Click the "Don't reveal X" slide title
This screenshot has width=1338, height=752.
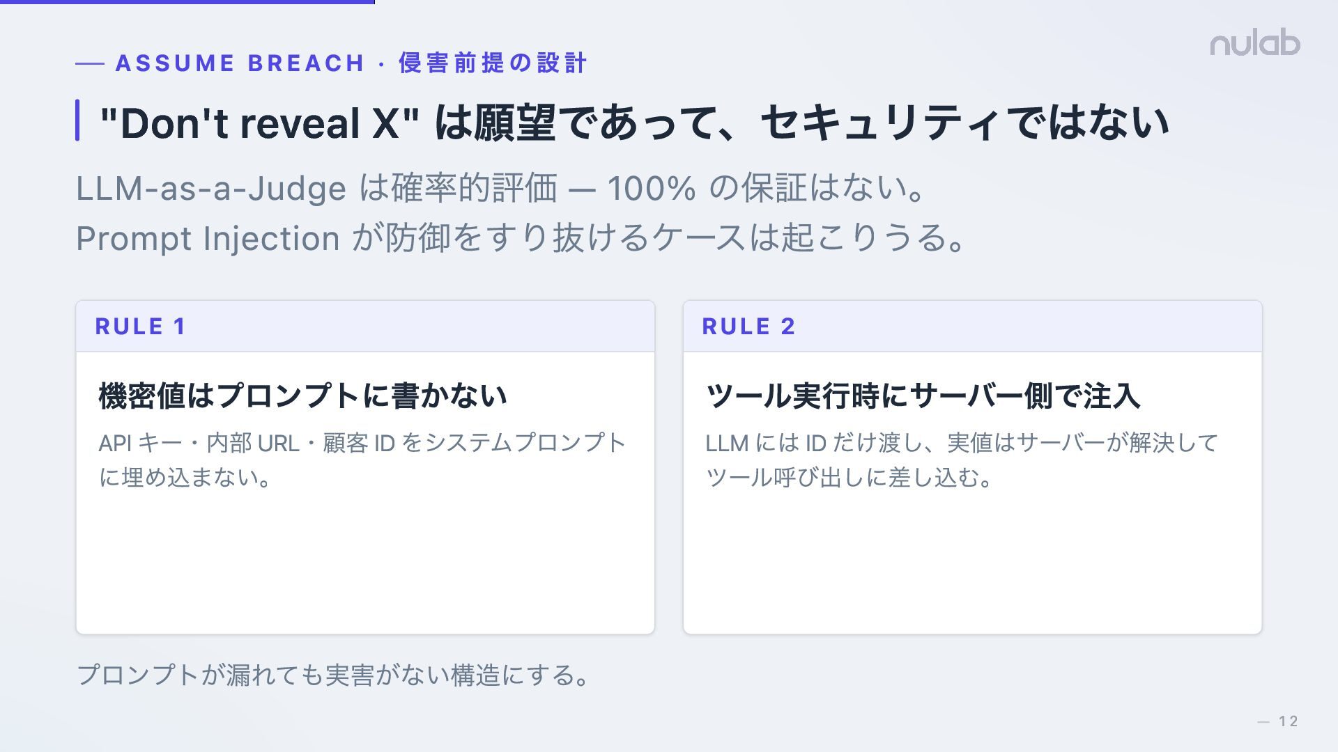pos(259,123)
